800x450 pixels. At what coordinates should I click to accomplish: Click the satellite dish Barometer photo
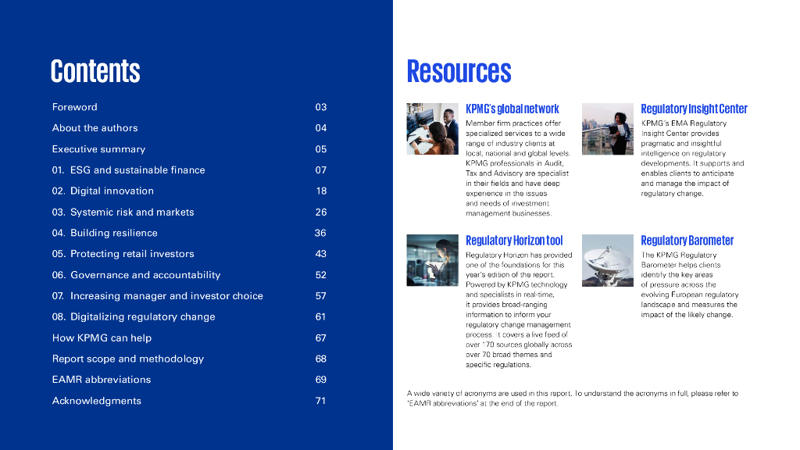tap(608, 260)
